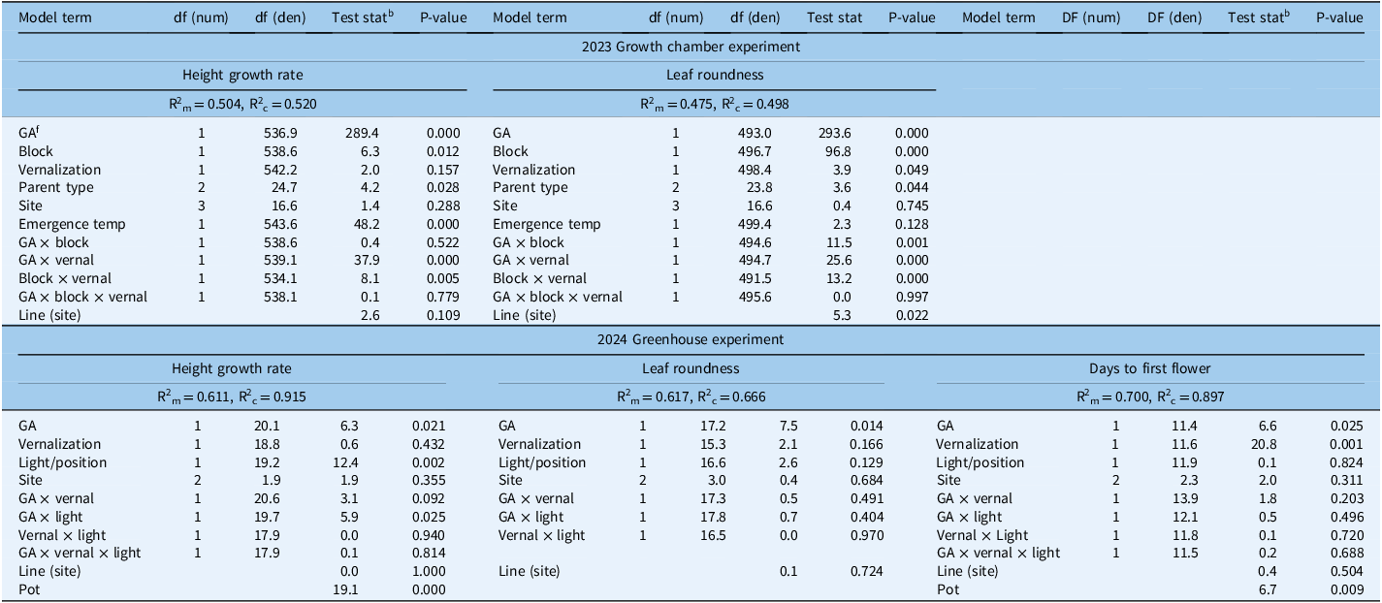Select the R²m = 0.700, R²c = 0.897 line
Viewport: 1382px width, 603px height.
point(1150,397)
